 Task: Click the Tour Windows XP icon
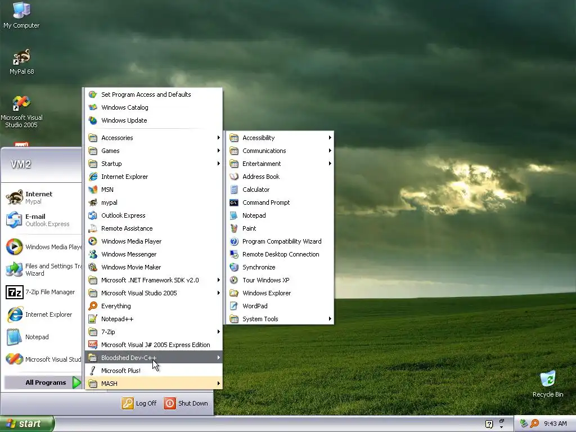point(234,280)
